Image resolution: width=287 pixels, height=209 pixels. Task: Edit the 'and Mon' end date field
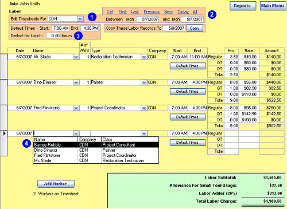tap(192, 19)
